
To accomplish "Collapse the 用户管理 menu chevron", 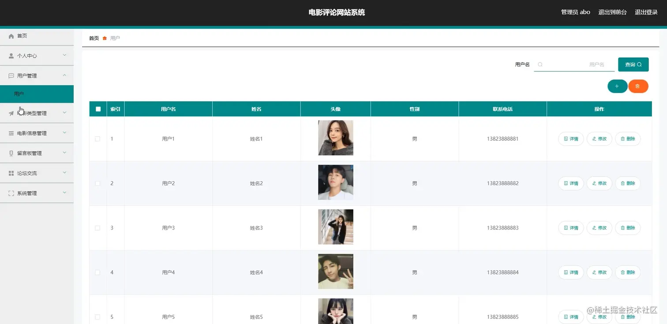I will [65, 75].
